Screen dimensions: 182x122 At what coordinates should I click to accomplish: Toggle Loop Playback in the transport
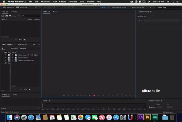click(98, 95)
